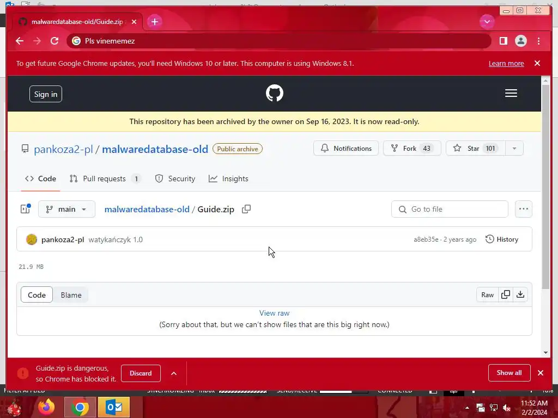The height and width of the screenshot is (418, 558).
Task: Switch to Blame view
Action: click(71, 295)
